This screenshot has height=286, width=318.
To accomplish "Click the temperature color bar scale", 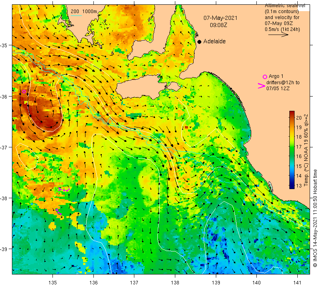I will tap(292, 150).
